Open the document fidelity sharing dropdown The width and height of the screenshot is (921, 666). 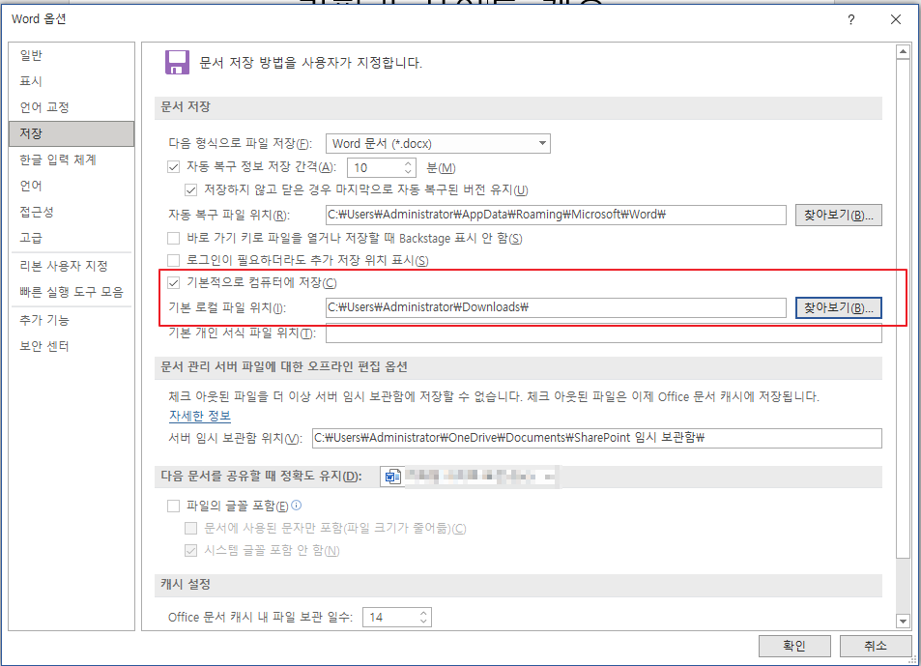(470, 477)
